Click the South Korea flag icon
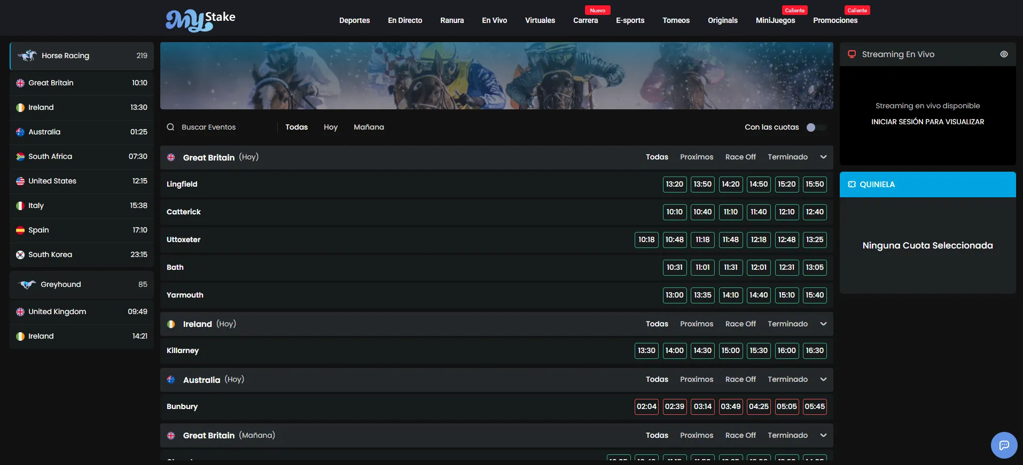 [x=20, y=255]
